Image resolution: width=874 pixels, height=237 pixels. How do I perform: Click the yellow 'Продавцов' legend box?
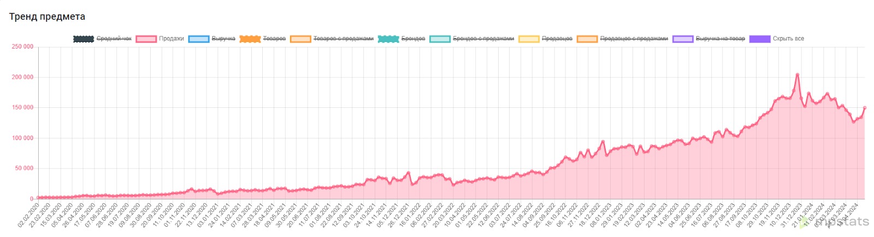click(x=529, y=39)
